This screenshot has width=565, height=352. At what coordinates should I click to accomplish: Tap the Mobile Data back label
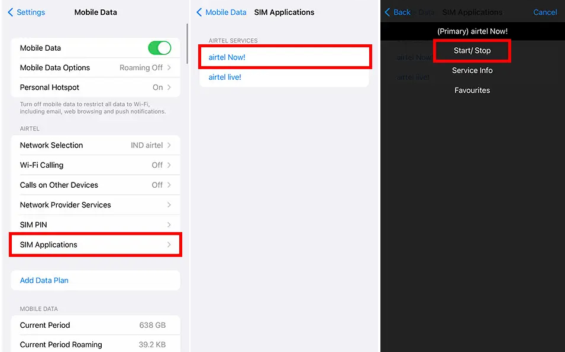pyautogui.click(x=226, y=12)
